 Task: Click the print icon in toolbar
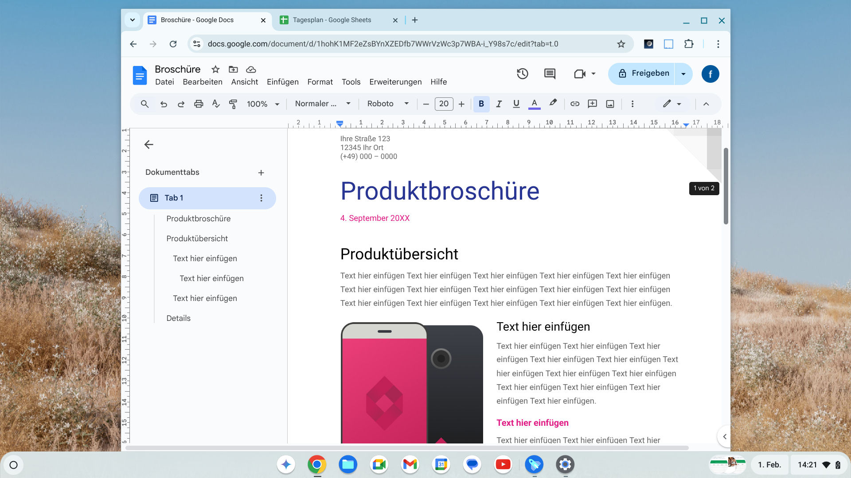click(199, 104)
